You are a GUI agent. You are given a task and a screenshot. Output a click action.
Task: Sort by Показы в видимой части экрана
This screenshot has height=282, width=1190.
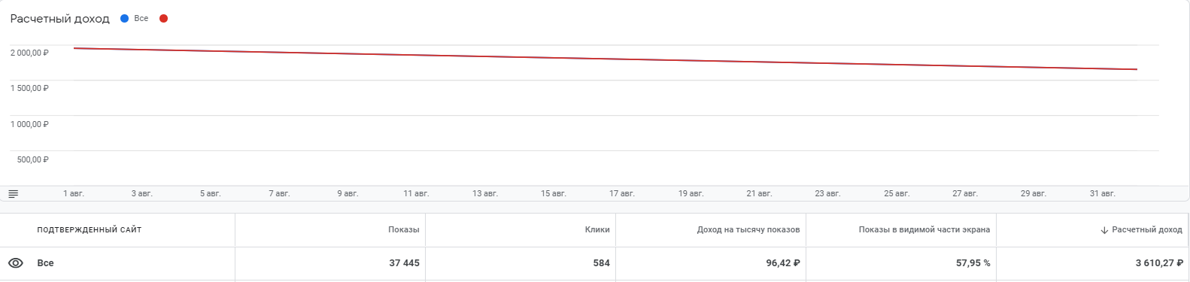pos(924,230)
